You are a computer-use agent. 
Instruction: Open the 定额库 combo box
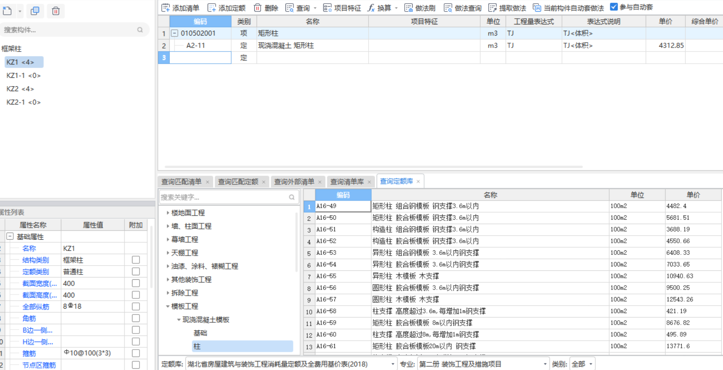tap(291, 364)
